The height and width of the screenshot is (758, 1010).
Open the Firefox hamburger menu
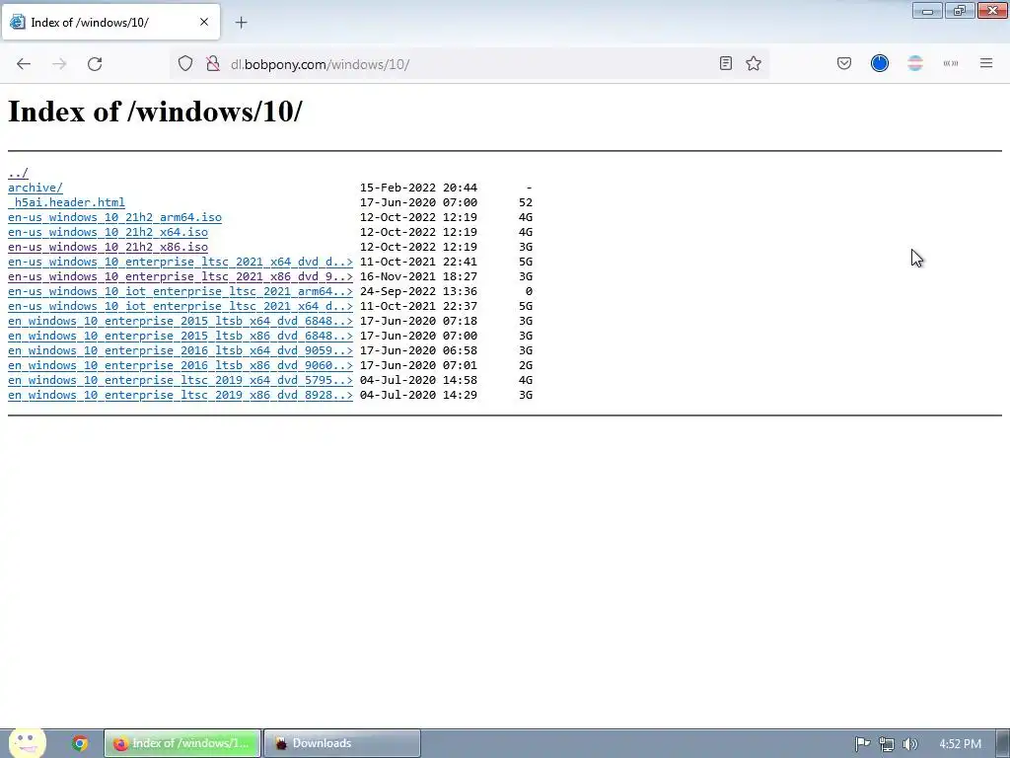pyautogui.click(x=986, y=63)
